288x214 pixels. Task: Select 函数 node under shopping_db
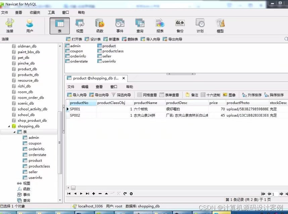pos(27,189)
